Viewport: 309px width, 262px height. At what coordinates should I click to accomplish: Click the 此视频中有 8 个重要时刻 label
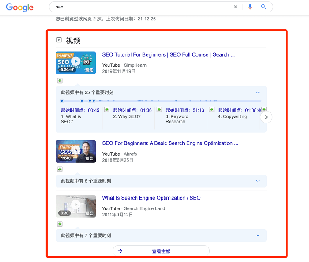[x=86, y=181]
